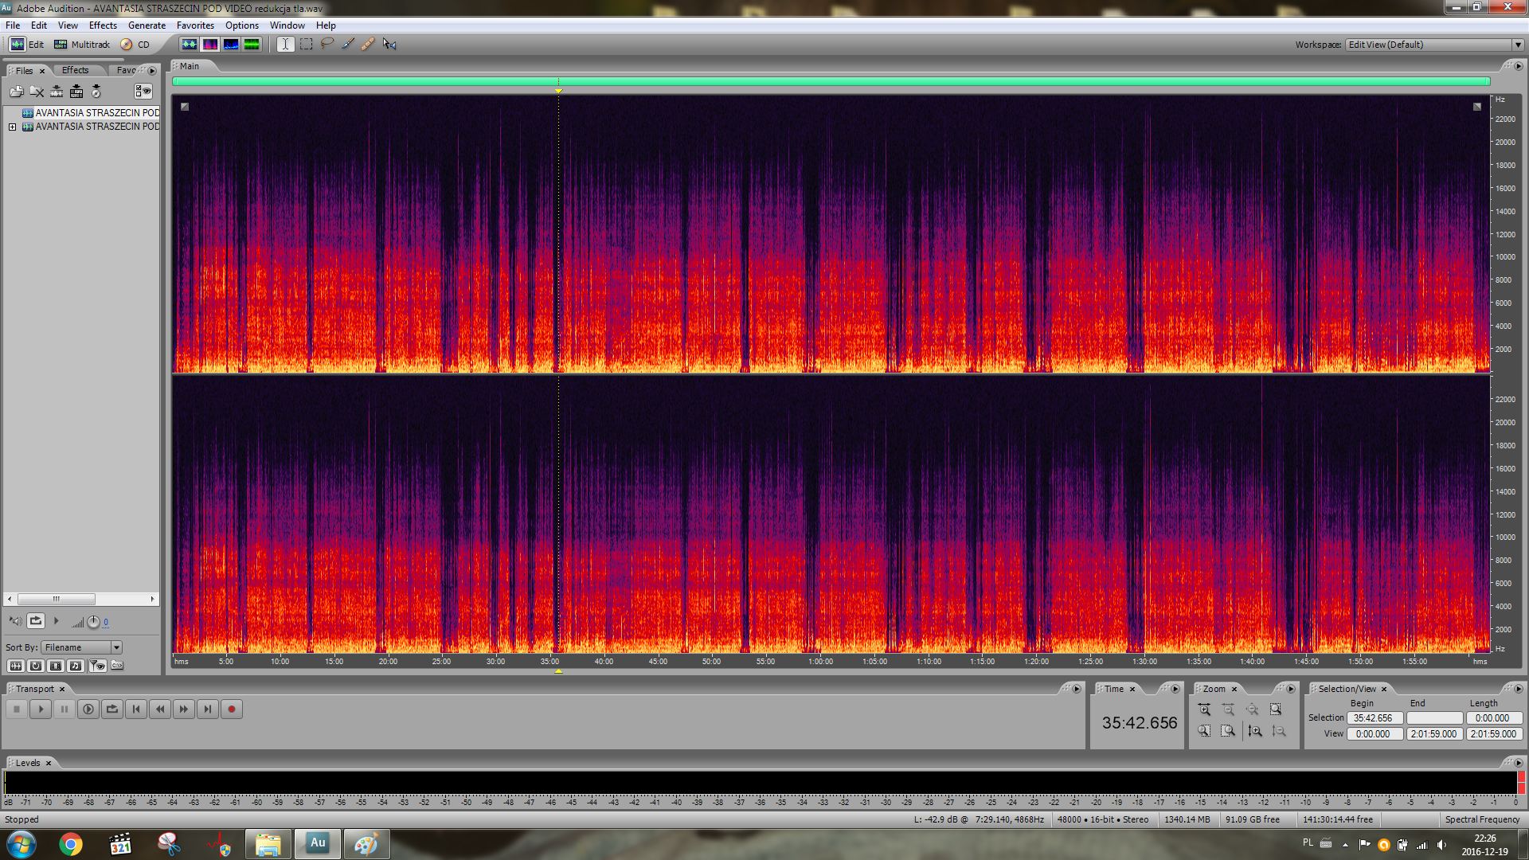Click Insert Into CD List icon
The width and height of the screenshot is (1529, 860).
pos(96,92)
